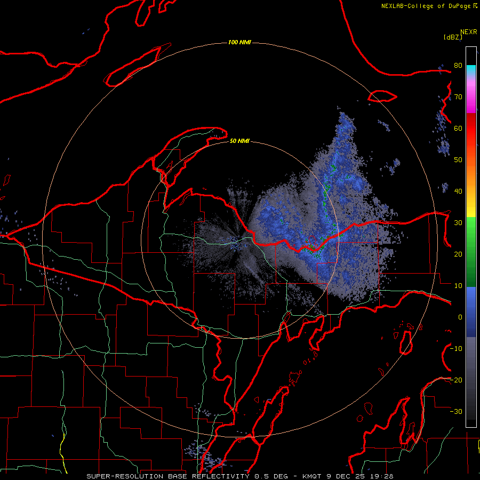This screenshot has height=480, width=480.
Task: Click the red segment of color bar
Action: click(471, 129)
